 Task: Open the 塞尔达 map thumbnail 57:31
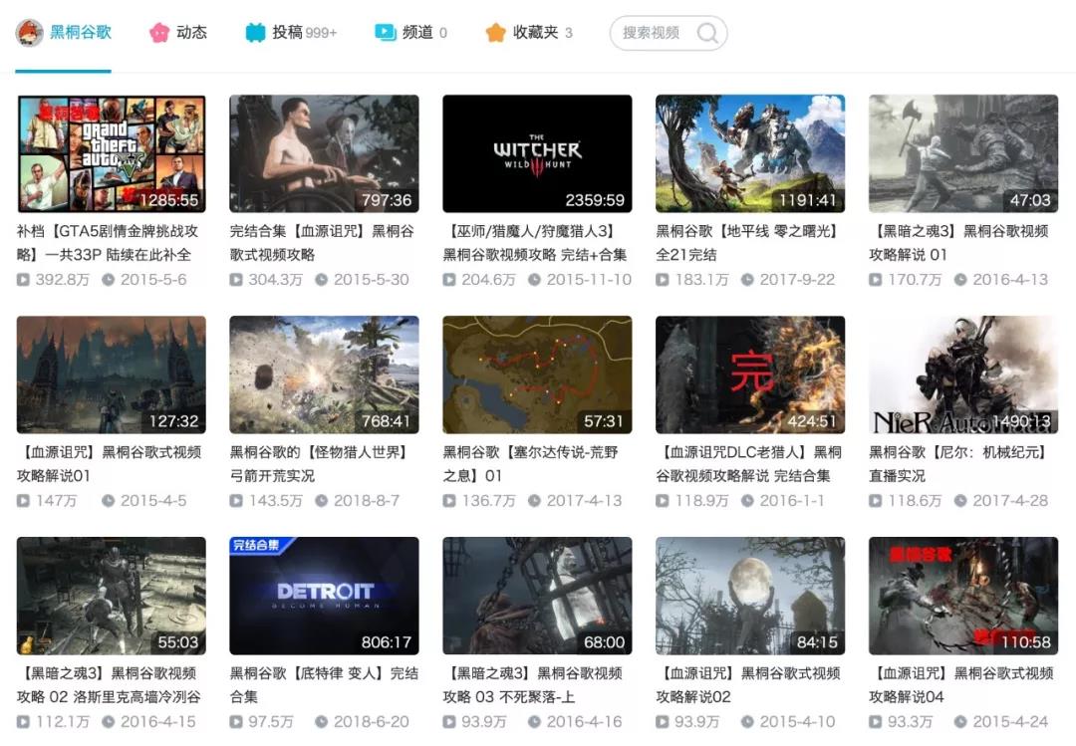click(537, 374)
